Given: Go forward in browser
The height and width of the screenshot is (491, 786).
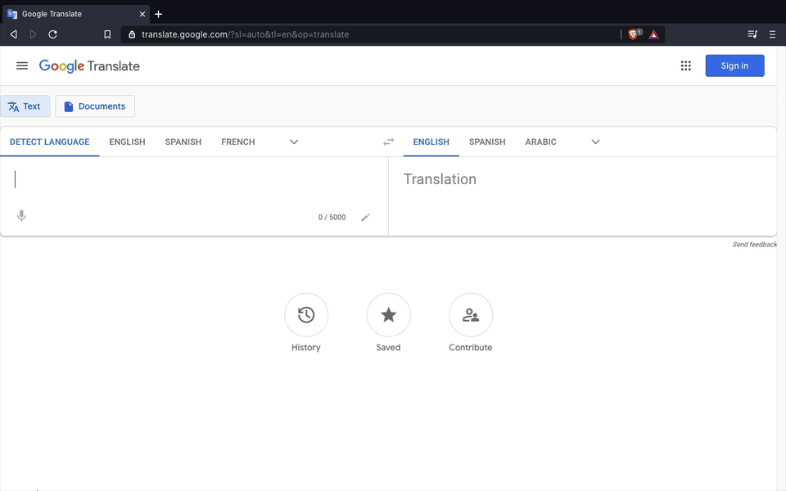Looking at the screenshot, I should [33, 34].
